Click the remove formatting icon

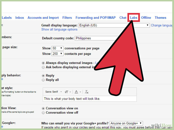pos(86,92)
